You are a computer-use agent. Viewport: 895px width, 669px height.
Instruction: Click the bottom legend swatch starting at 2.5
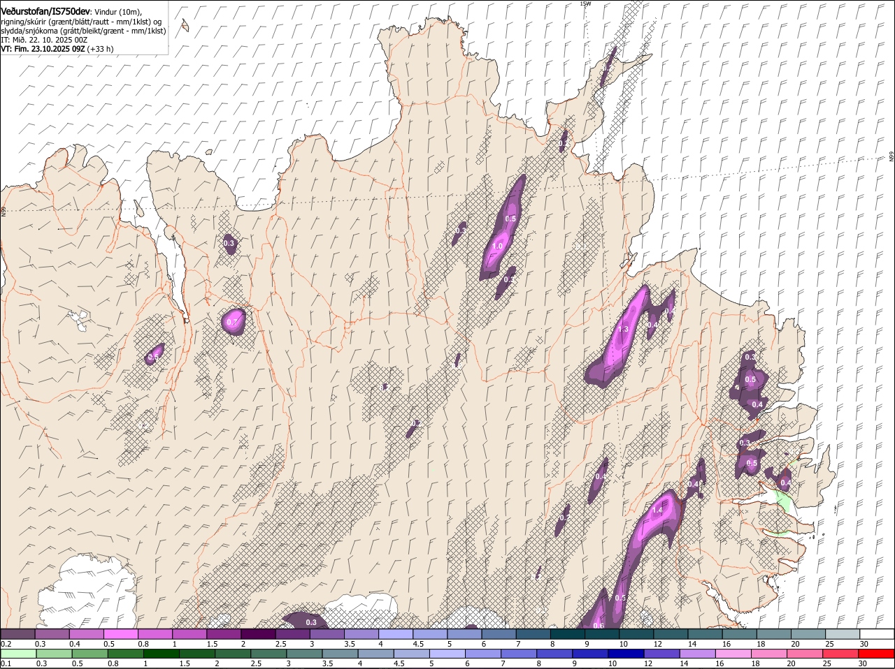pyautogui.click(x=268, y=654)
